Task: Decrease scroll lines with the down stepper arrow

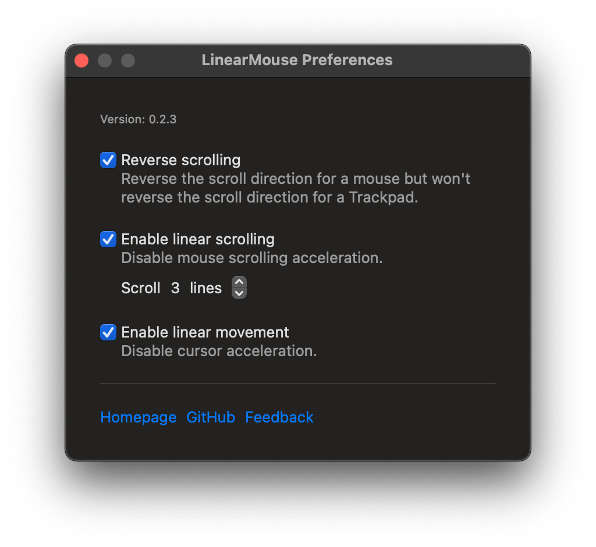Action: tap(239, 293)
